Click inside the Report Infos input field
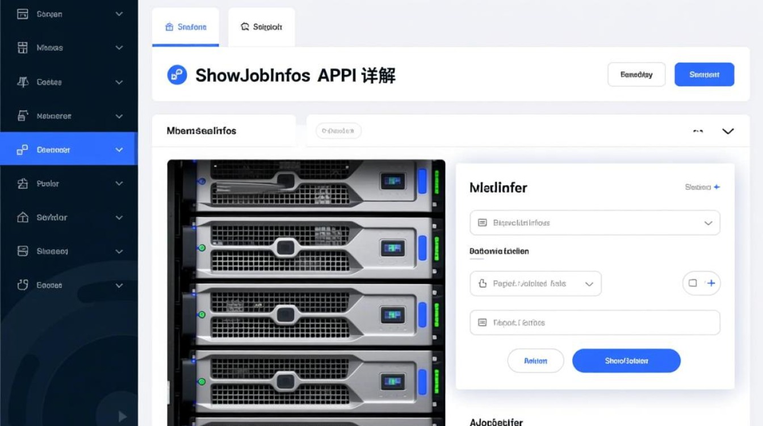Image resolution: width=763 pixels, height=426 pixels. tap(594, 322)
